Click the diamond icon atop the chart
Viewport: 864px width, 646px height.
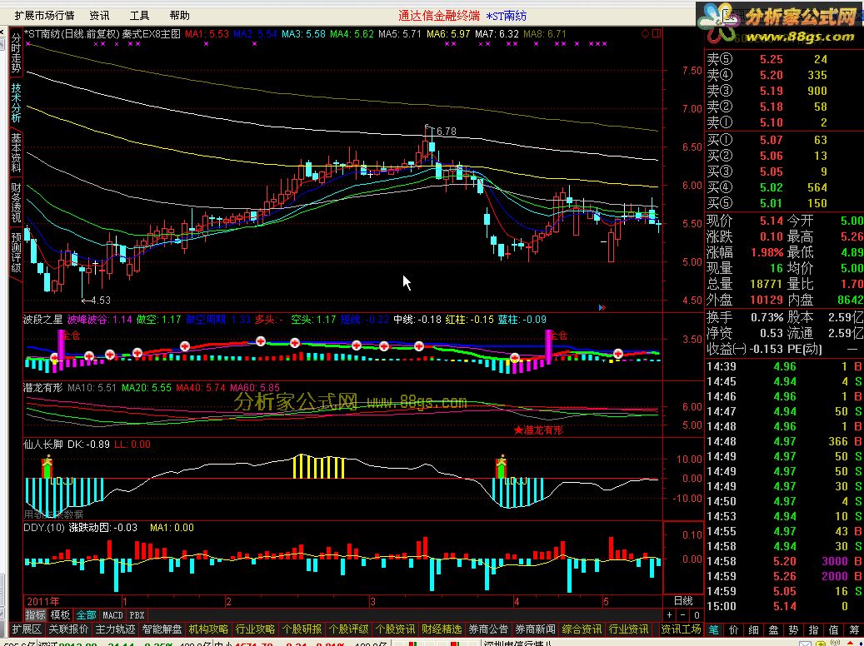[x=645, y=33]
